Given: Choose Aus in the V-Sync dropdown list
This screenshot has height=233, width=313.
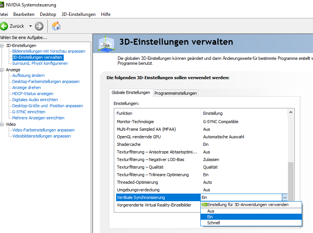Looking at the screenshot, I should [251, 211].
